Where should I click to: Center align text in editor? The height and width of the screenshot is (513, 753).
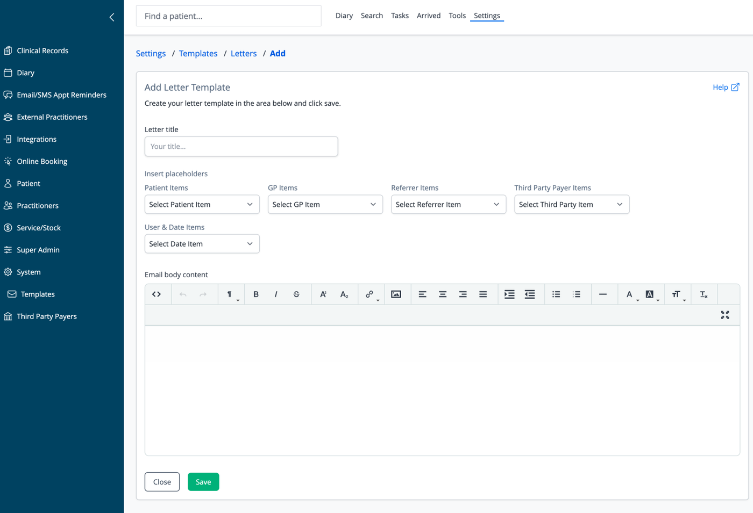click(x=443, y=294)
